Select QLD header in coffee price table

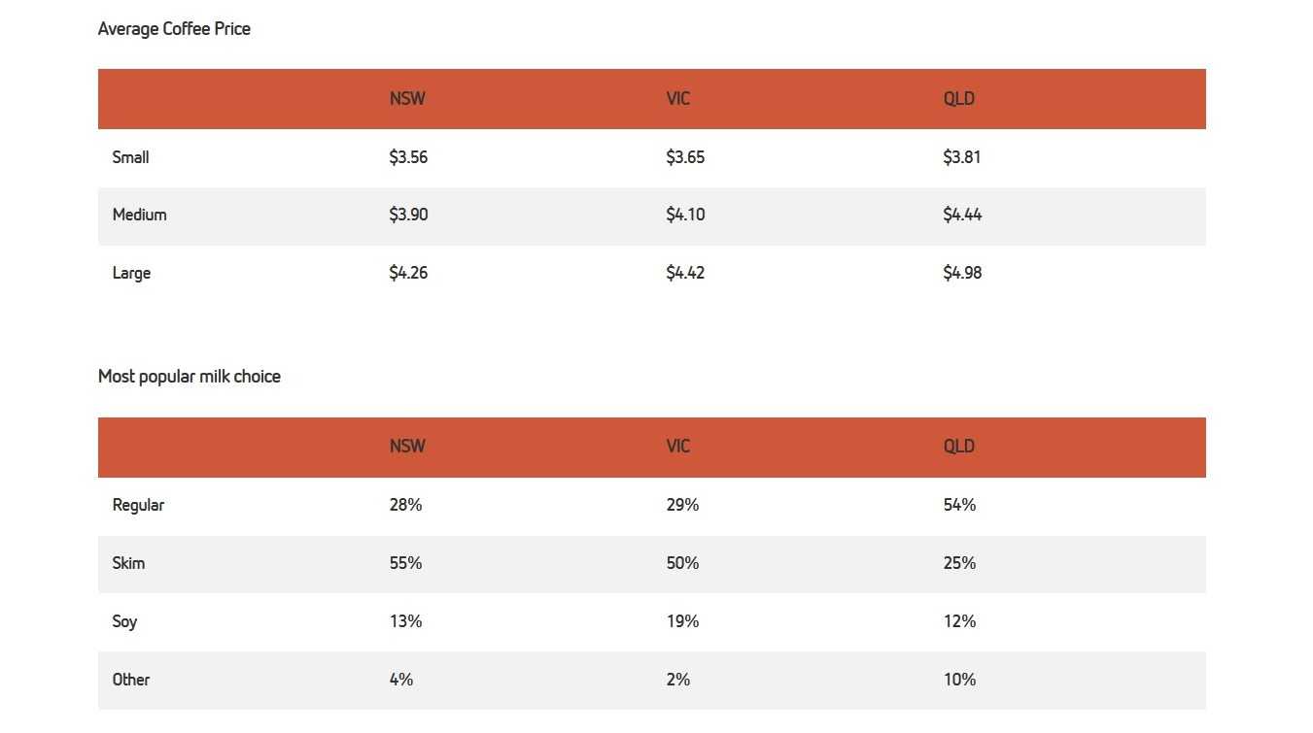tap(959, 99)
